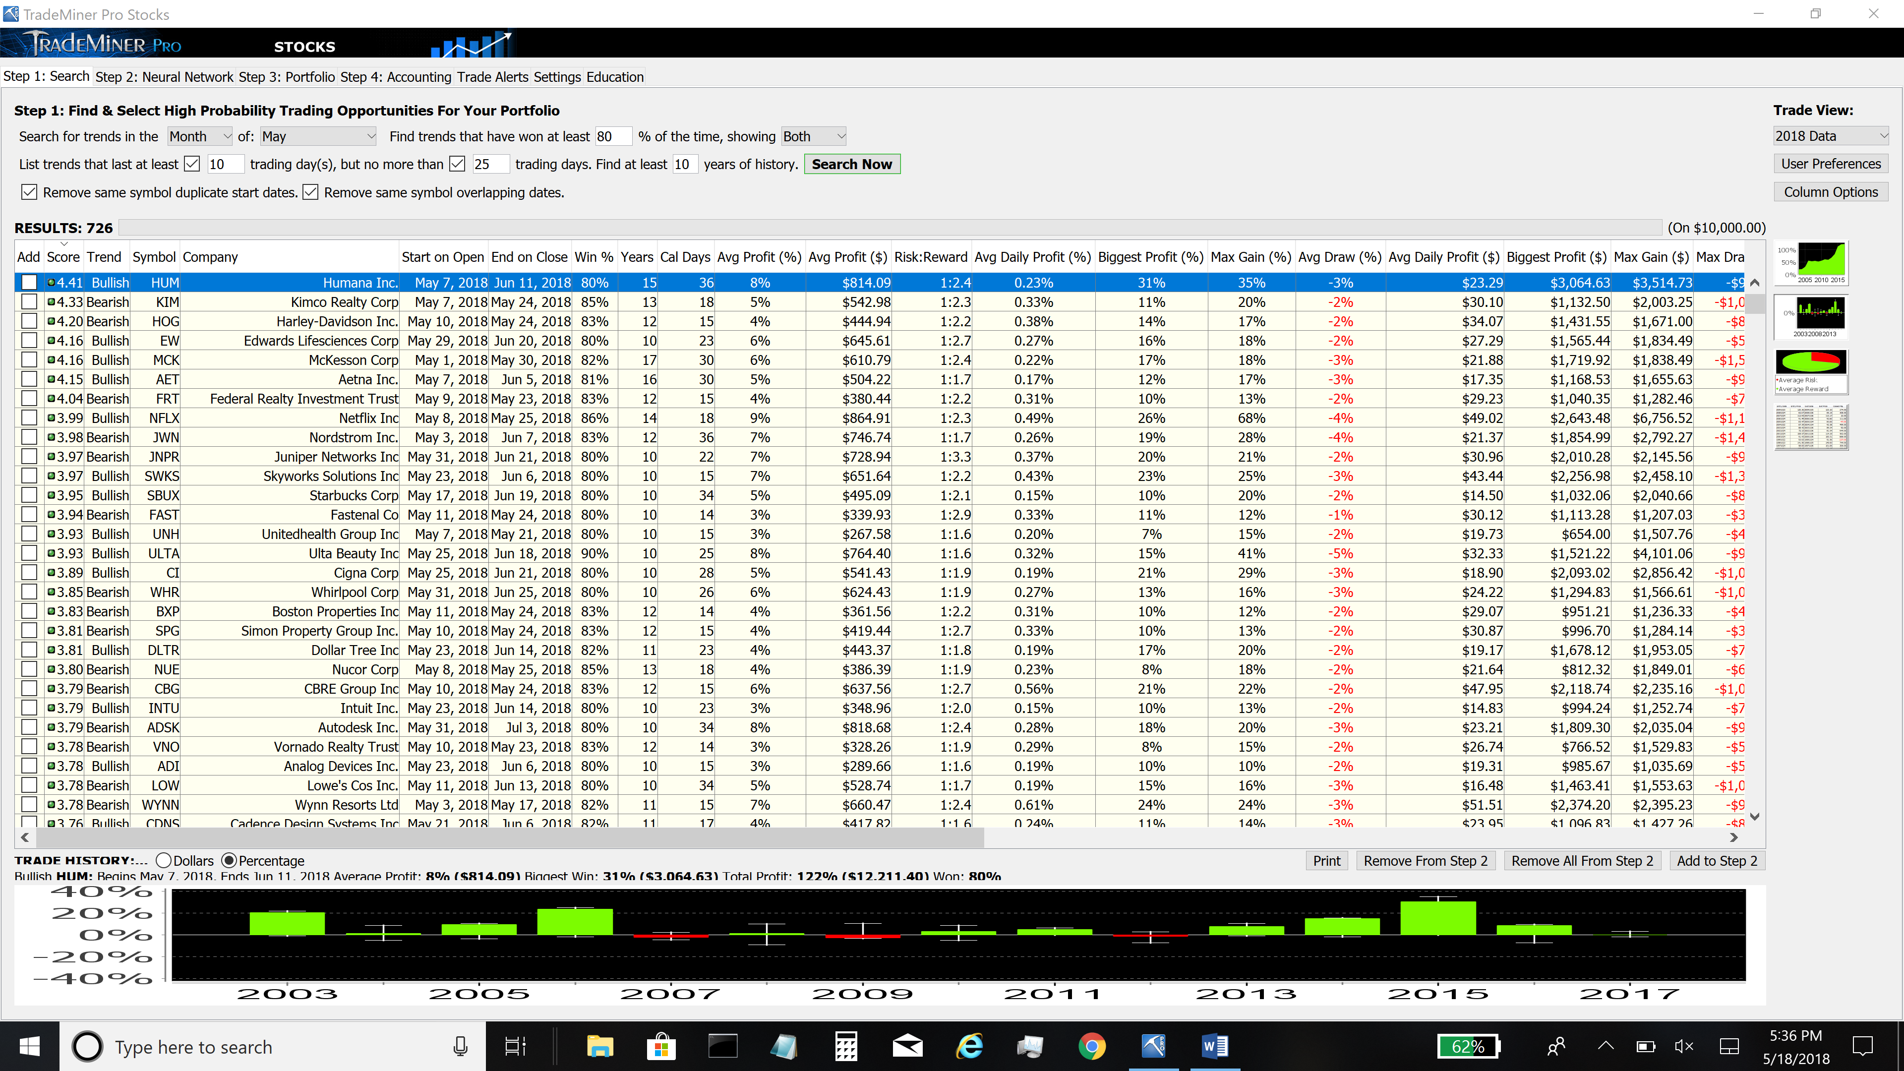Open Calculator from the taskbar

click(845, 1047)
